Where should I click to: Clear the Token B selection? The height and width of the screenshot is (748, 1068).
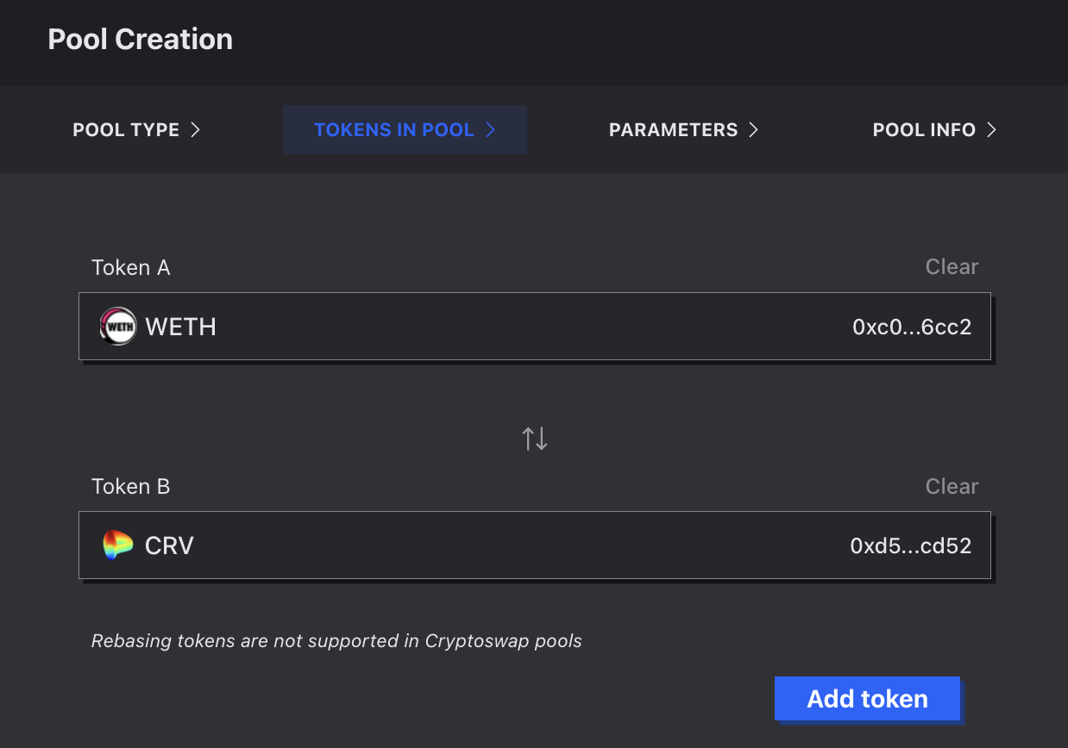tap(952, 486)
